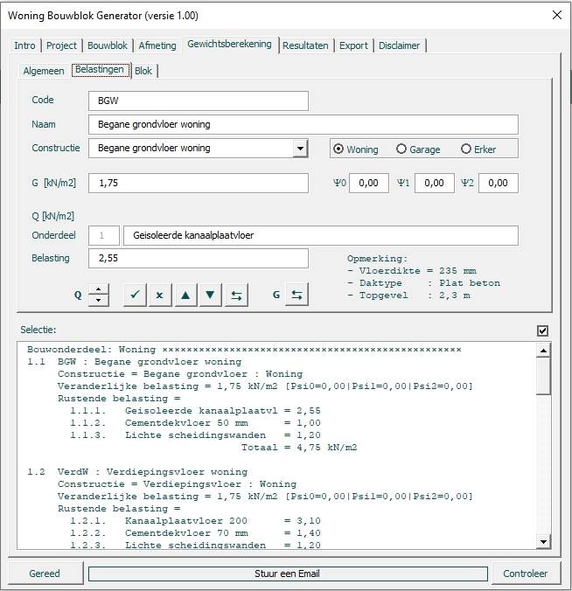The width and height of the screenshot is (572, 591).
Task: Switch to the Afmeting tab
Action: 157,45
